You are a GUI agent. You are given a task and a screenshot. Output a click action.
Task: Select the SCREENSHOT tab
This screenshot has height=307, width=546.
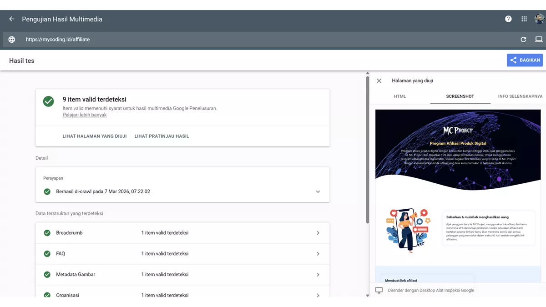[460, 96]
